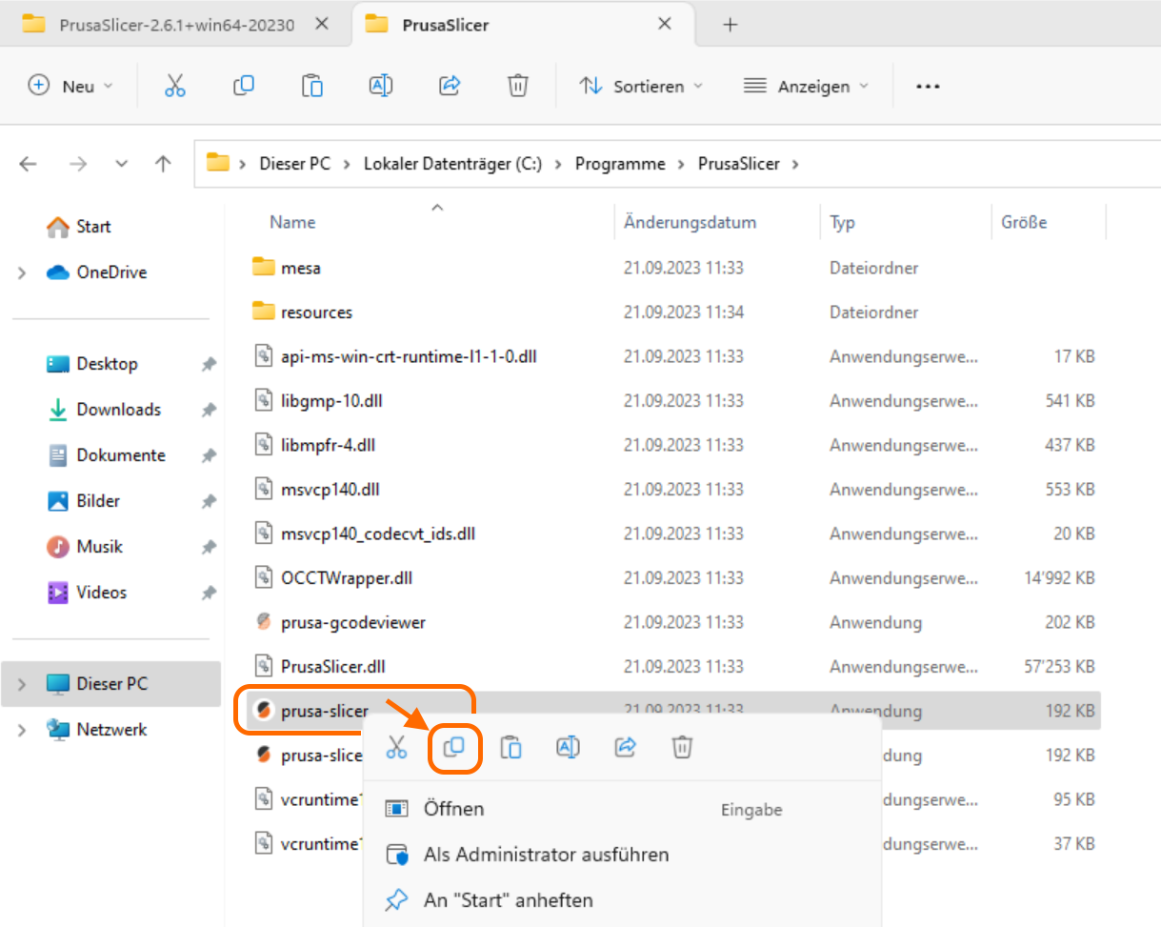
Task: Select Als Administrator ausführen
Action: click(x=546, y=855)
